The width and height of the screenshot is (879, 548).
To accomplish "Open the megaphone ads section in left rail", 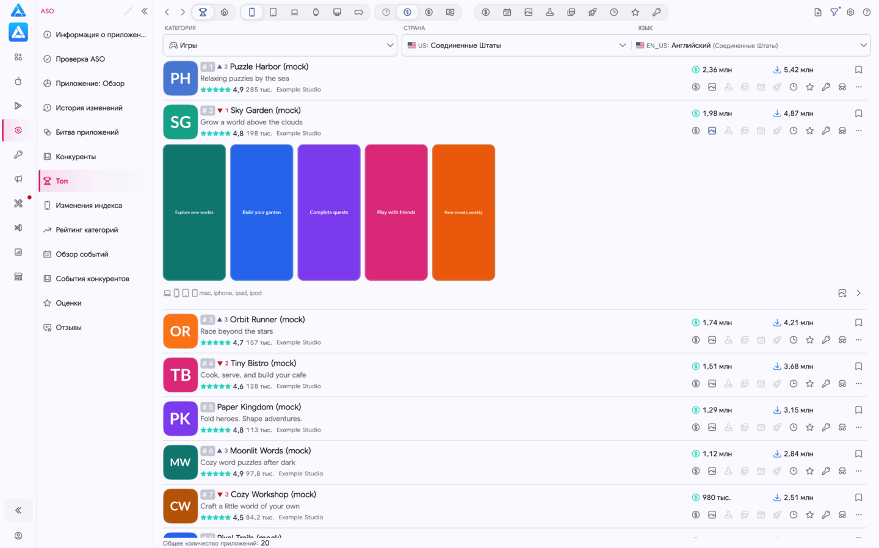I will (x=18, y=179).
